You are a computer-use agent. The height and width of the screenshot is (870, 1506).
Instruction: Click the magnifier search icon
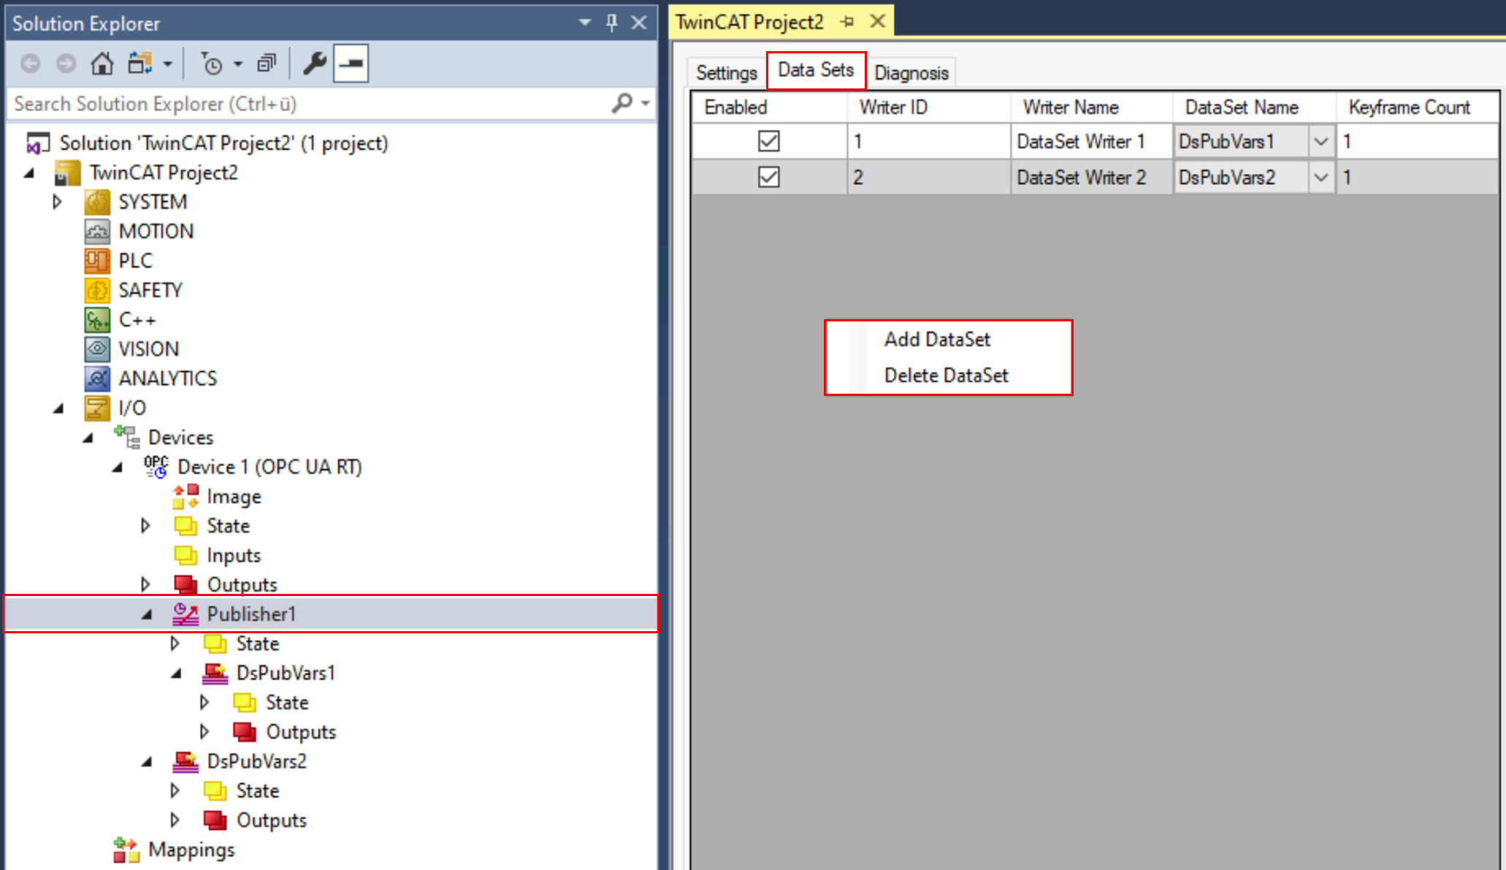[x=622, y=104]
